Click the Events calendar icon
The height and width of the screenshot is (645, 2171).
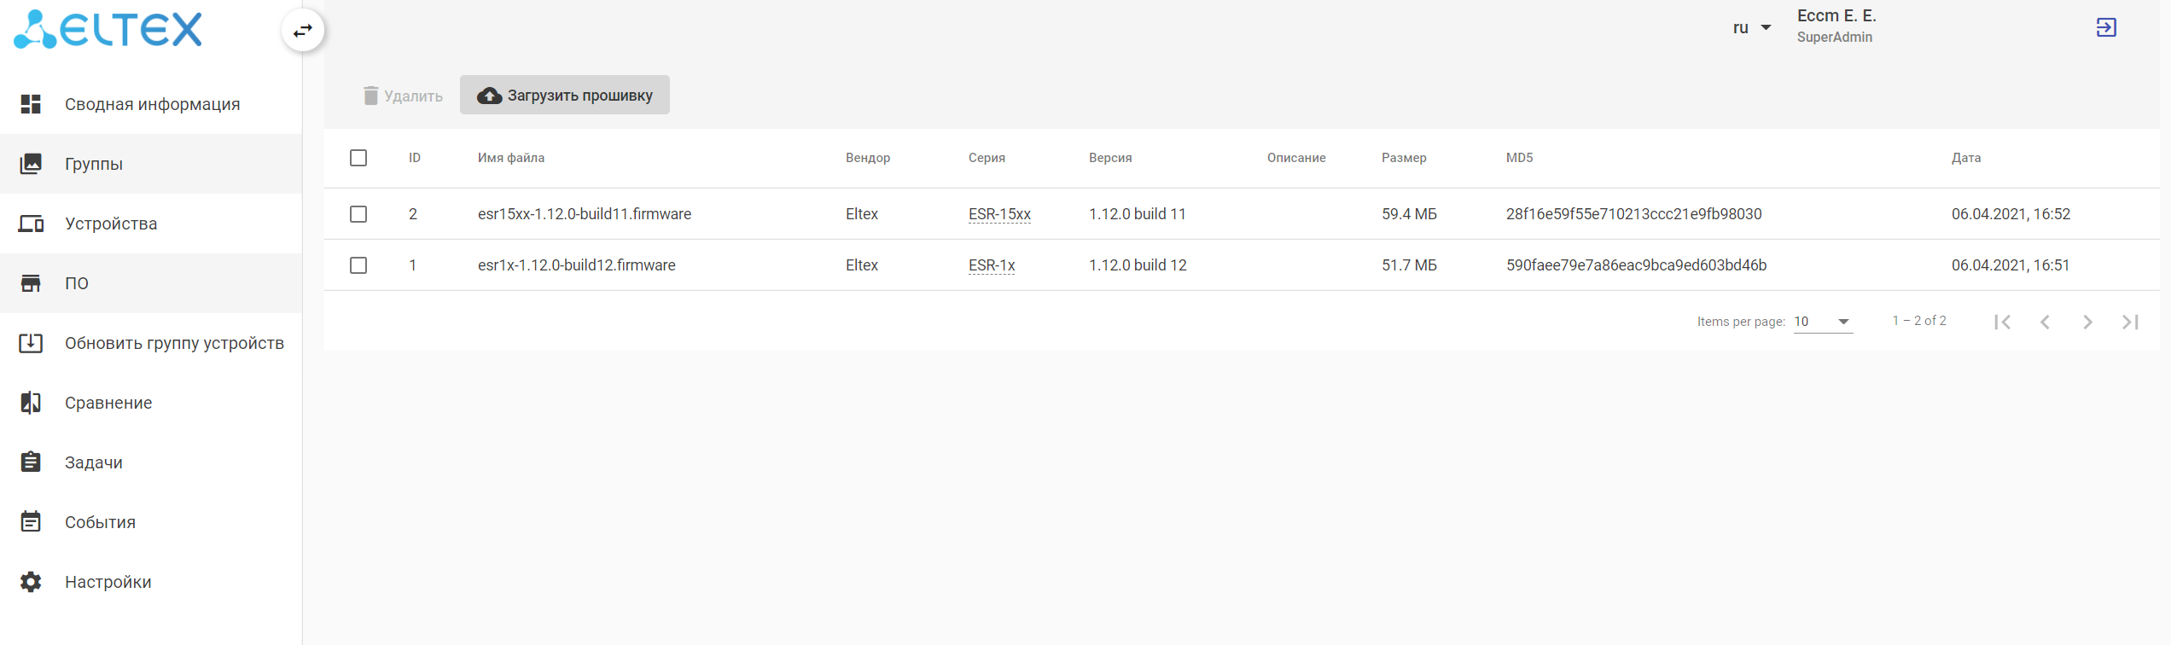(31, 522)
